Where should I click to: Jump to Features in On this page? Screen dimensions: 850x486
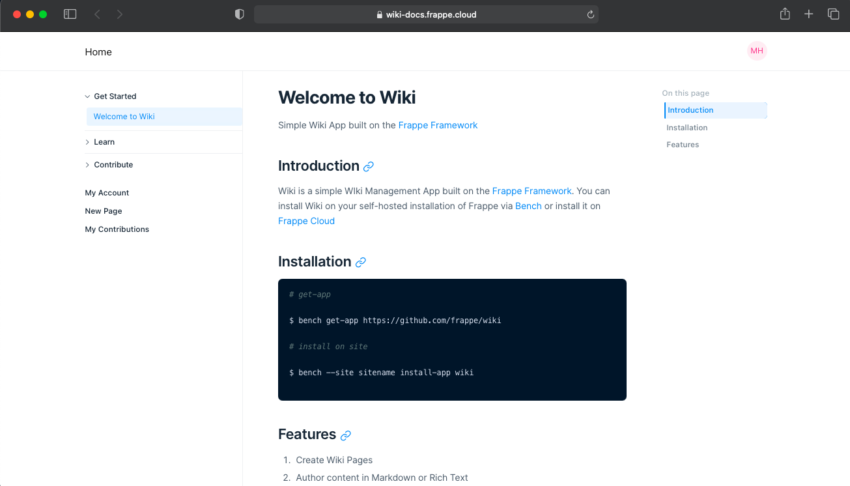click(683, 145)
